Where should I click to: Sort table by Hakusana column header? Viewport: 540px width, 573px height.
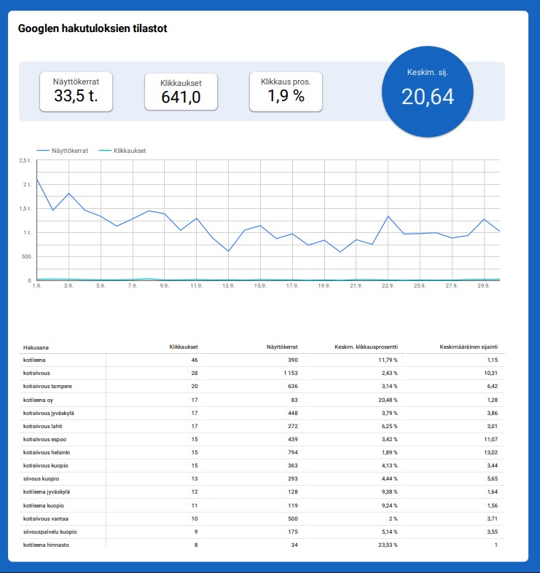tap(36, 348)
